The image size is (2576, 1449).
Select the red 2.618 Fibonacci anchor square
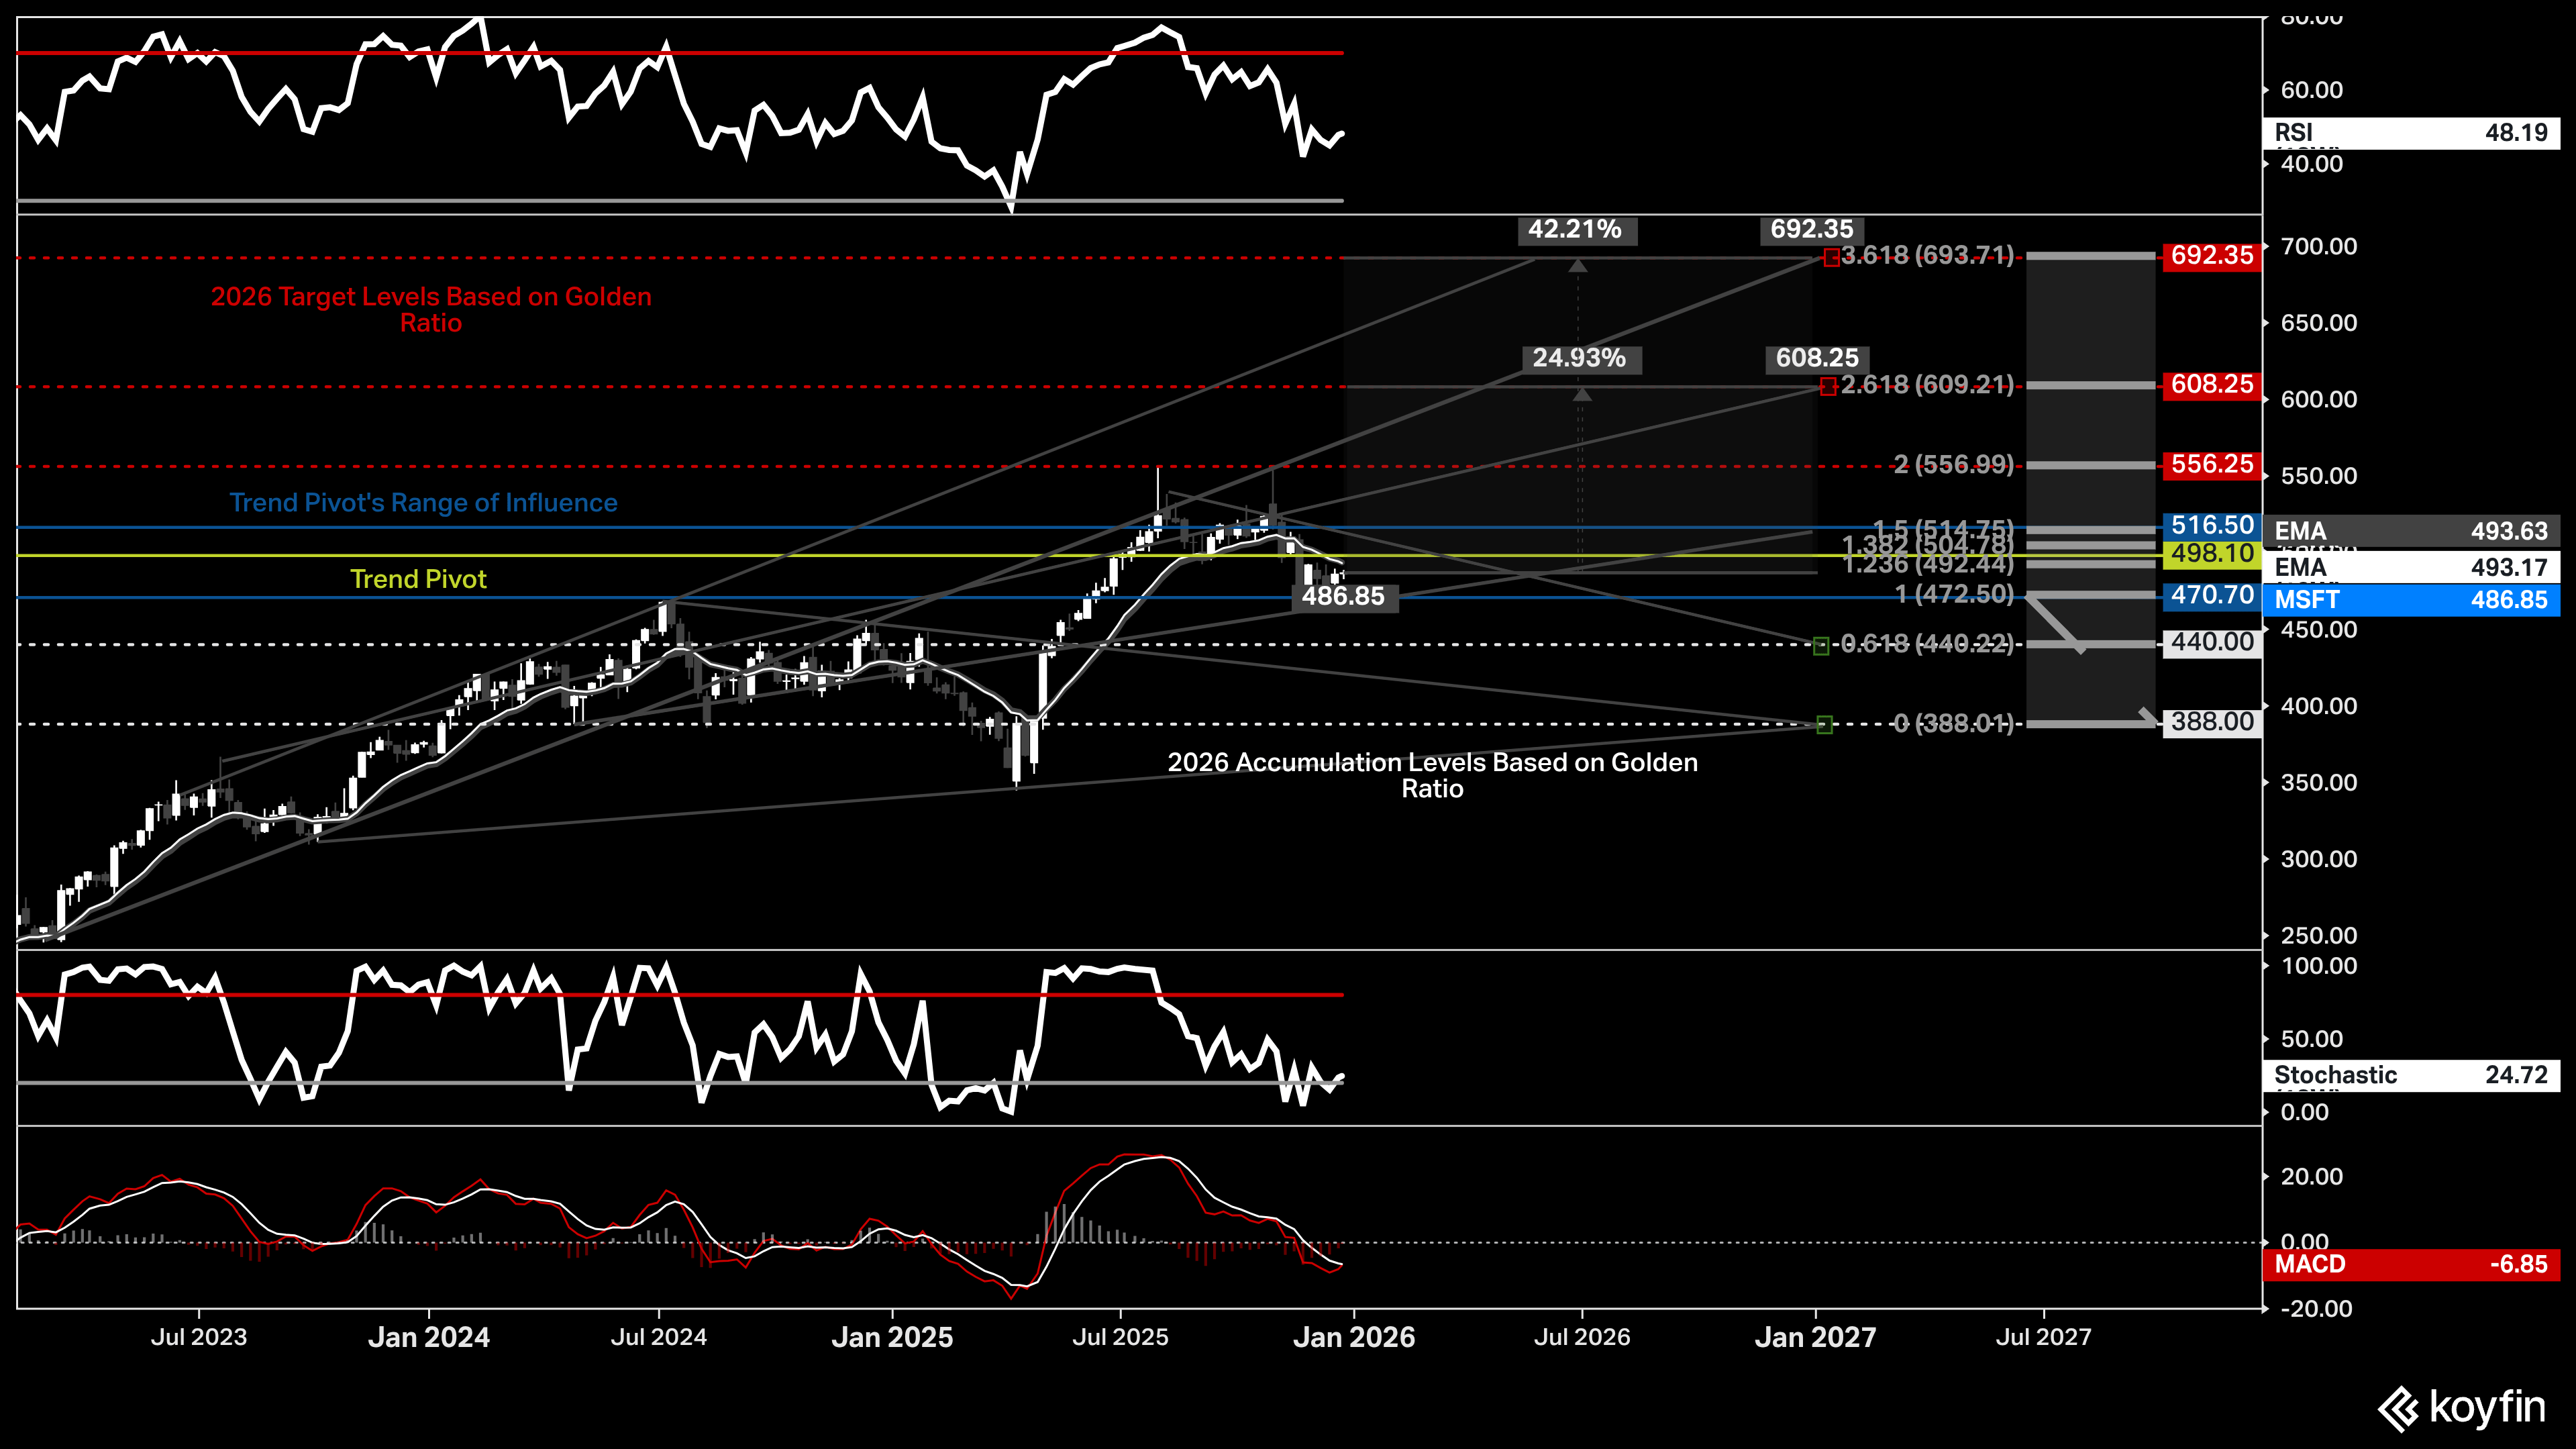coord(1828,387)
